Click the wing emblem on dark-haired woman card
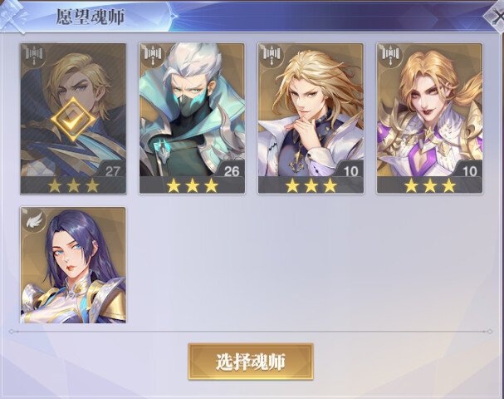504x399 pixels. [x=34, y=220]
